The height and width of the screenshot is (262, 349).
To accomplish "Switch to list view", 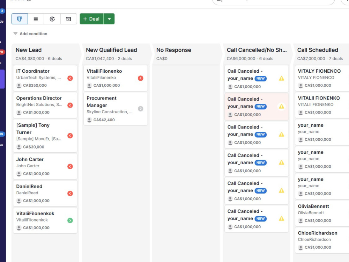I will tap(36, 19).
